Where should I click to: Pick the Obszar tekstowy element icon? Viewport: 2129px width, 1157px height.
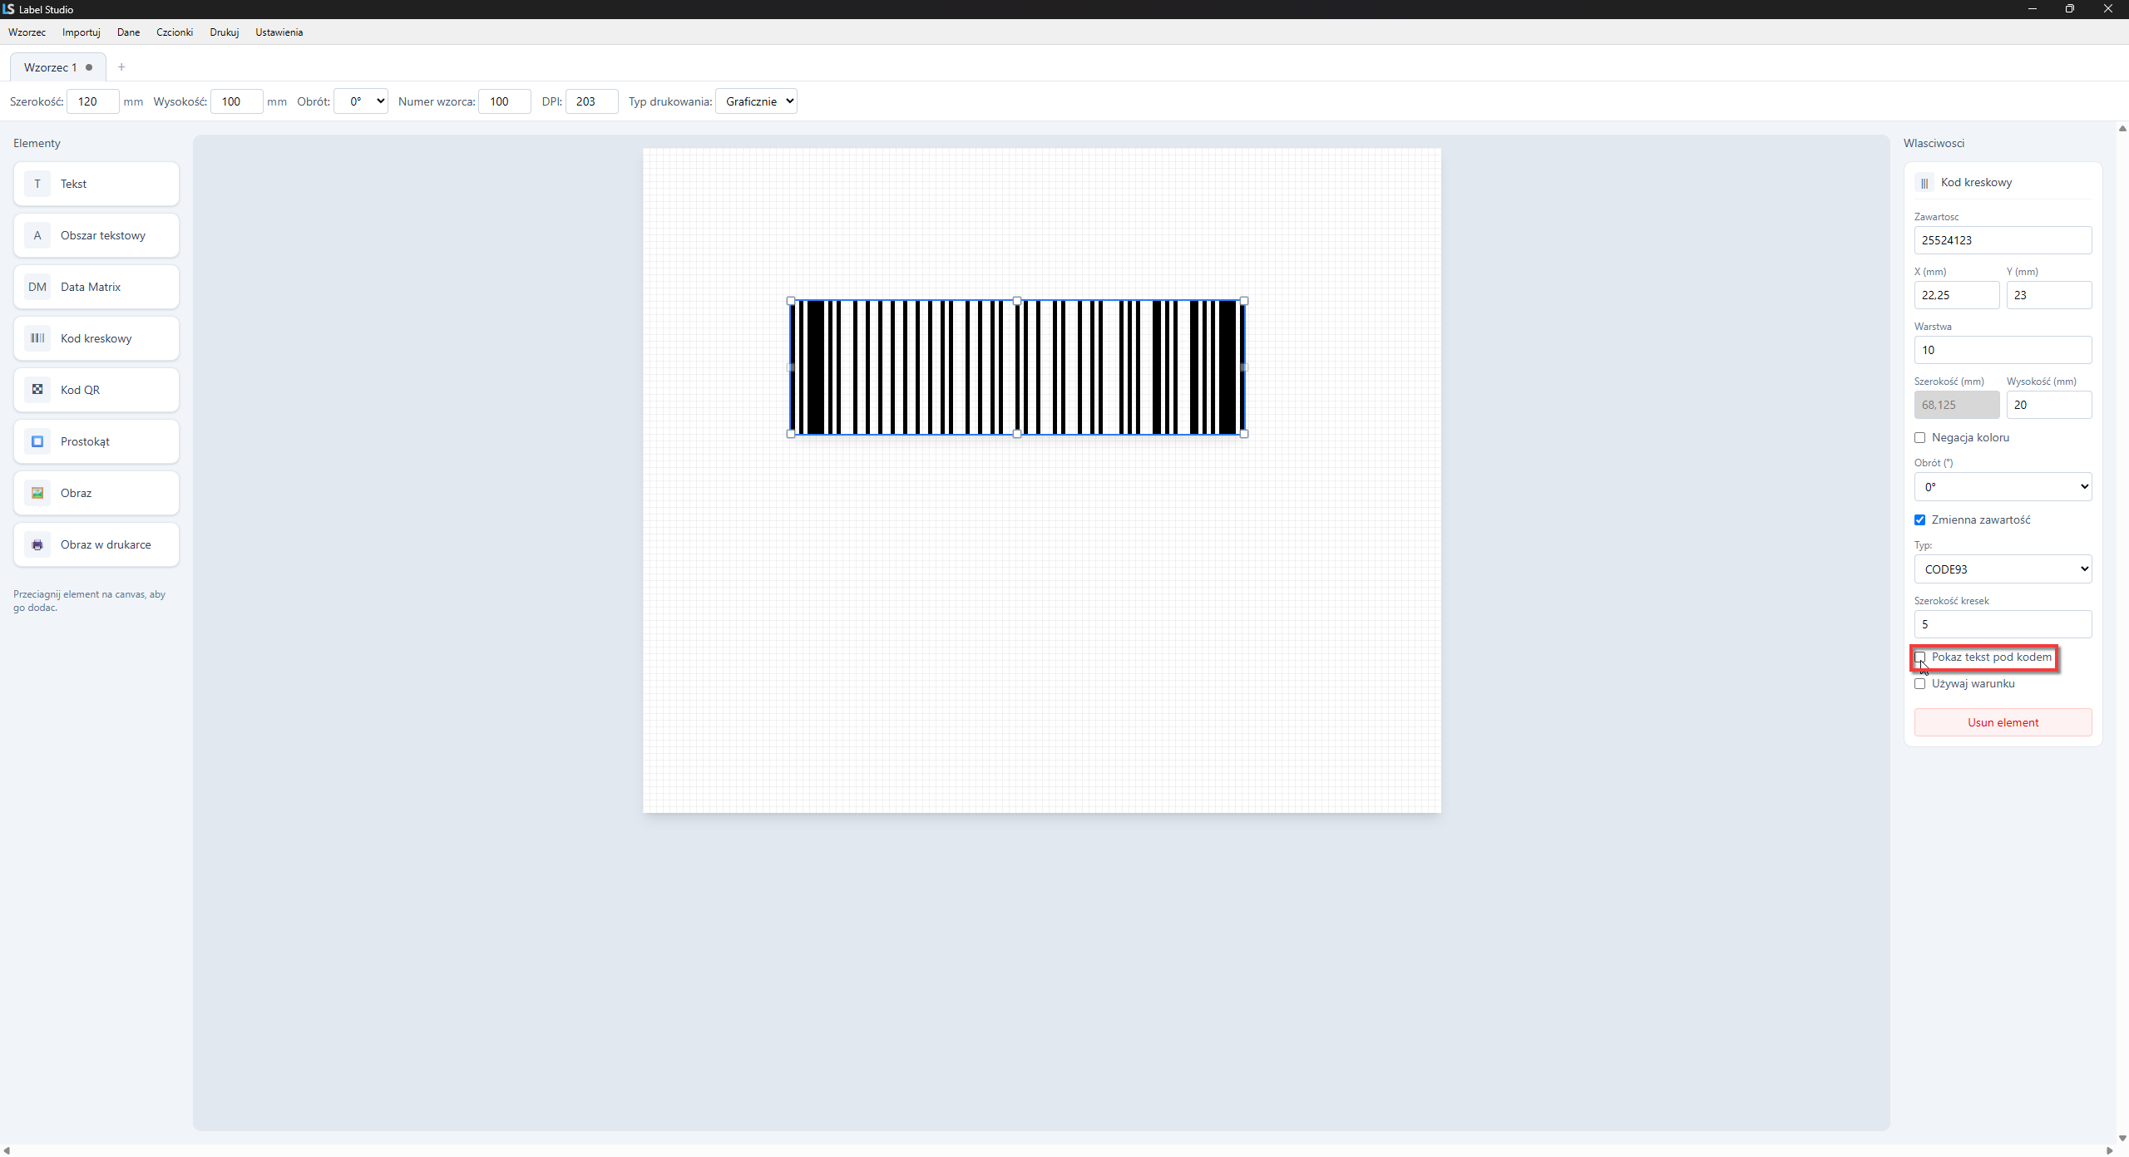coord(37,235)
